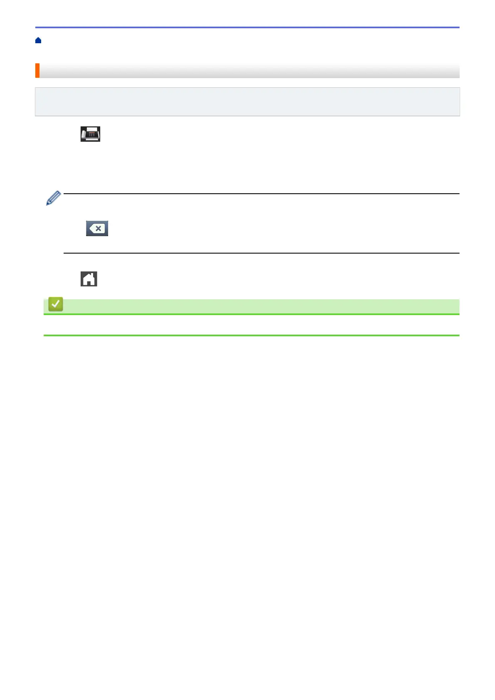
Task: Click inside the light gray notice box
Action: point(247,101)
